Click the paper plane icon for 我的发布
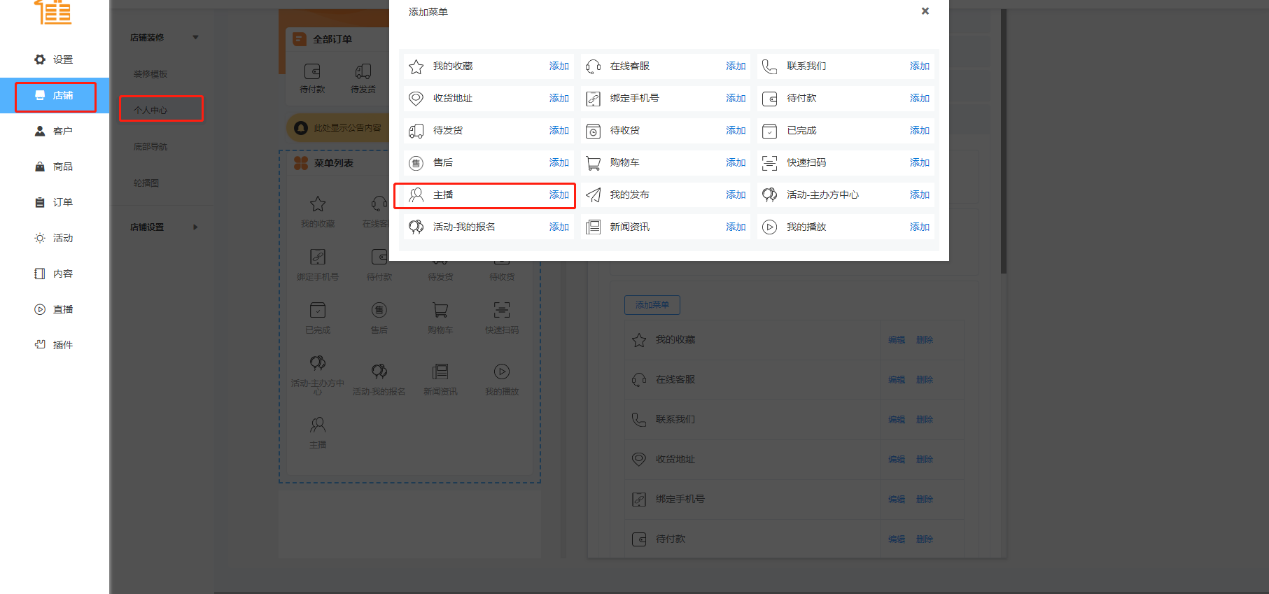 tap(593, 195)
